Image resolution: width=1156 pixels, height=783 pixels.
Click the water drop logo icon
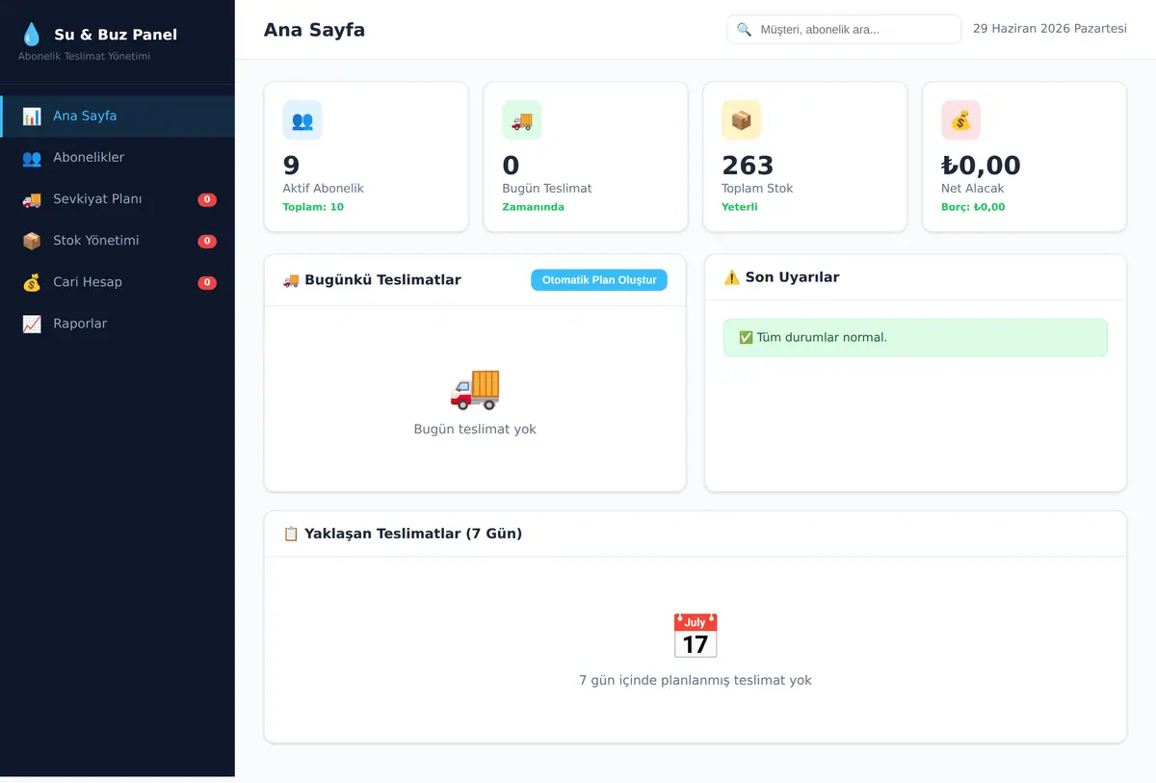click(32, 35)
